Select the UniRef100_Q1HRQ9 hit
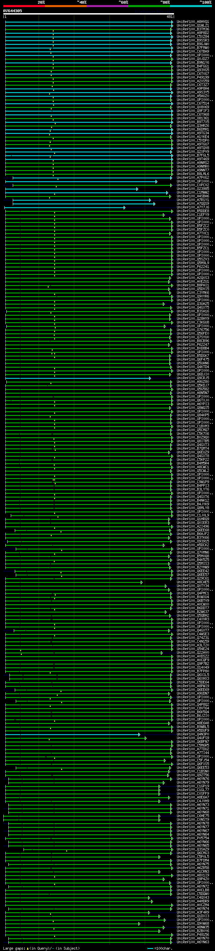Viewport: 215px width, 951px height. (193, 519)
